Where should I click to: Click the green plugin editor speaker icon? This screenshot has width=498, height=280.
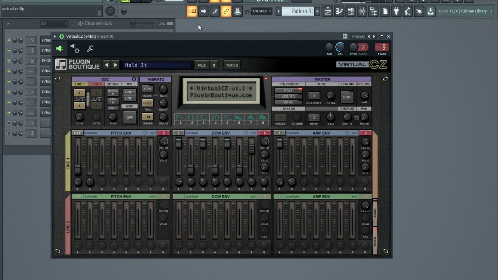pyautogui.click(x=60, y=49)
